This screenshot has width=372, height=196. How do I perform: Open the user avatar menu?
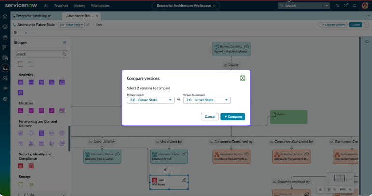tap(365, 6)
